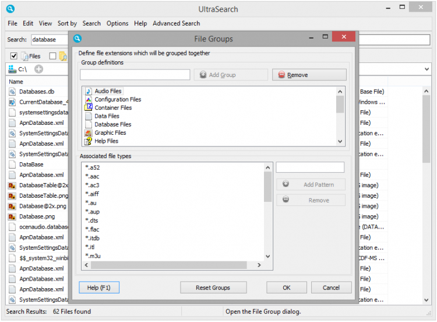Select the *.dts pattern
Image resolution: width=437 pixels, height=322 pixels.
(x=91, y=220)
